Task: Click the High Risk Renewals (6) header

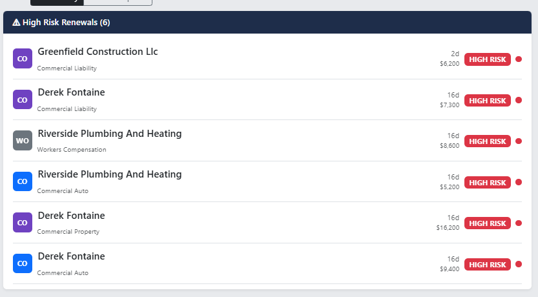Action: tap(66, 23)
